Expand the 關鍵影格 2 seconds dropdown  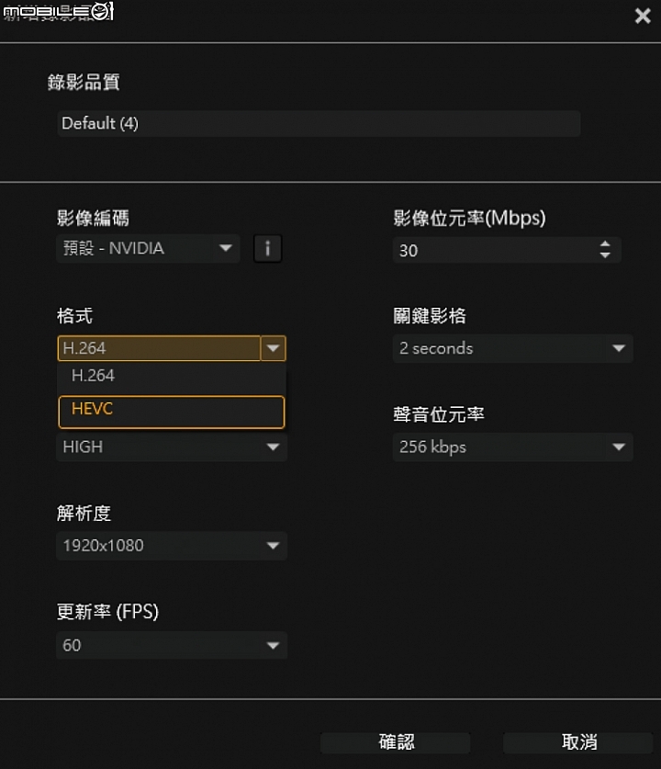(x=512, y=348)
